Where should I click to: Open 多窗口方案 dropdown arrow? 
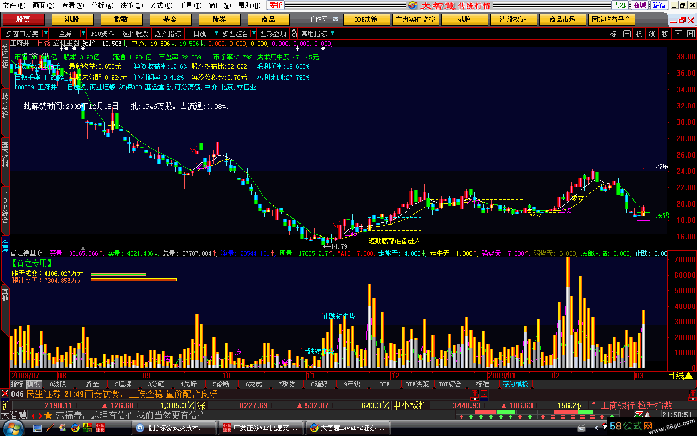coord(46,33)
